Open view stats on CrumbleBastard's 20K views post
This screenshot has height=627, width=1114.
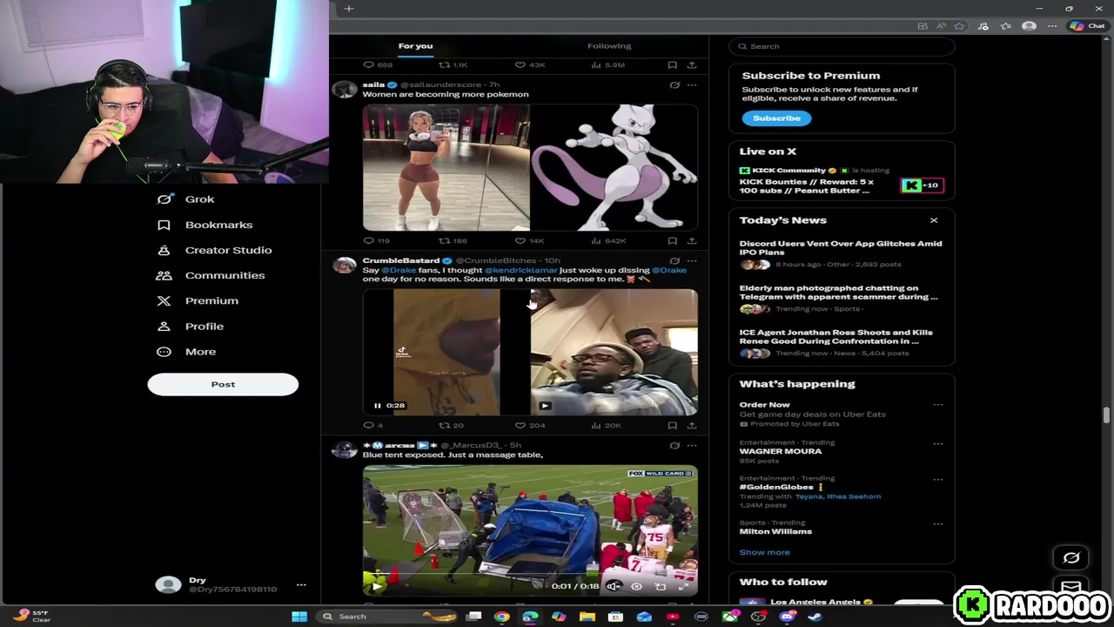tap(606, 425)
